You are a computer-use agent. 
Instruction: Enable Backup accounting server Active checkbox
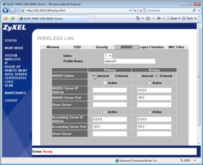tap(149, 112)
